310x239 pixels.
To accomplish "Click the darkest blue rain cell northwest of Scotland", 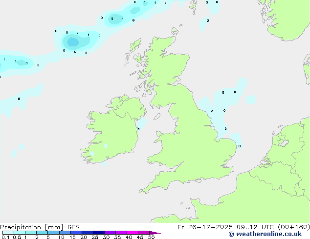I will coord(73,42).
